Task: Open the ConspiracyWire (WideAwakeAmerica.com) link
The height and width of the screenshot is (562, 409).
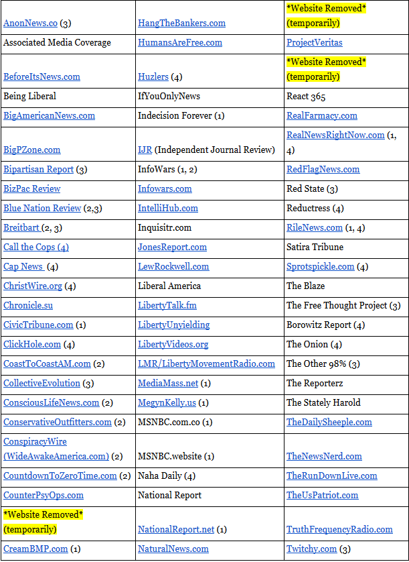Action: (56, 449)
